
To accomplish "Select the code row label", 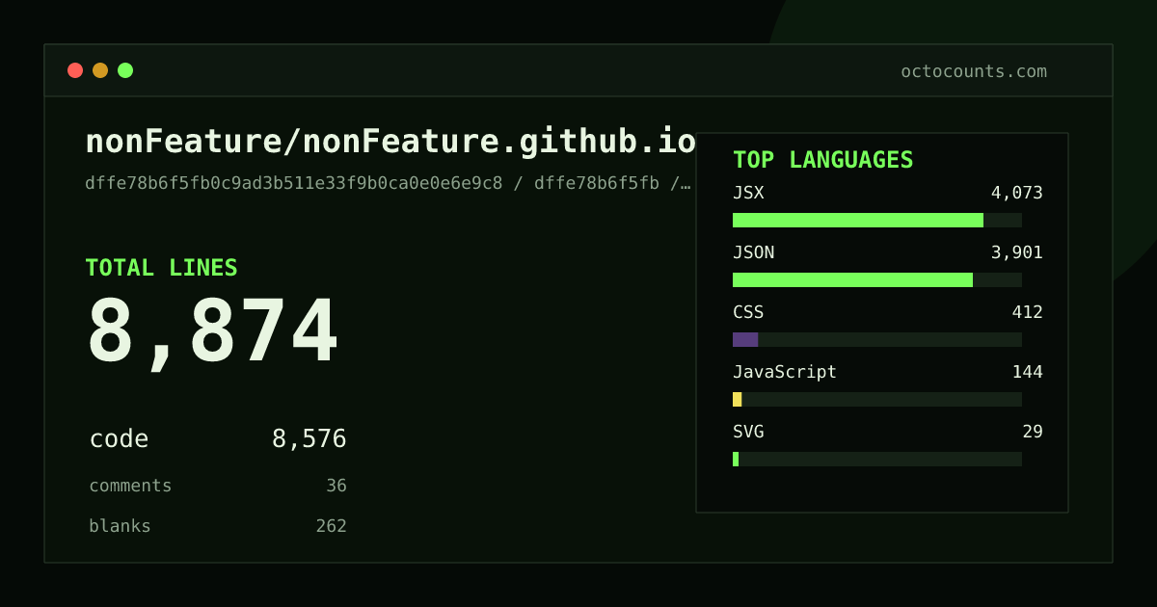I will pos(119,439).
